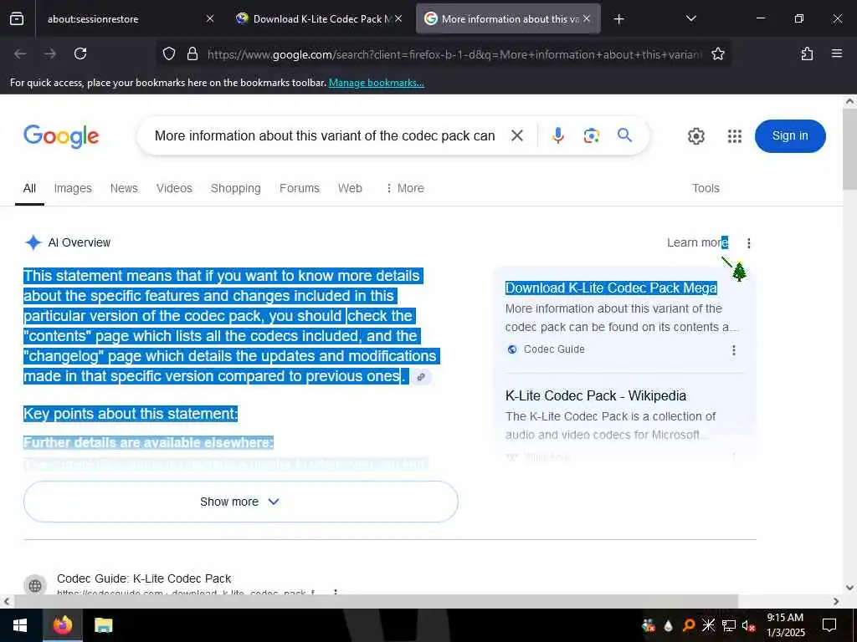Expand AI Overview with Show more

click(240, 502)
